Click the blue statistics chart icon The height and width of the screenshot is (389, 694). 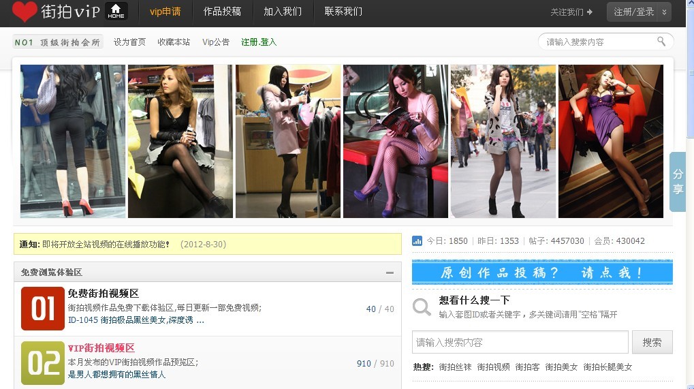tap(417, 240)
